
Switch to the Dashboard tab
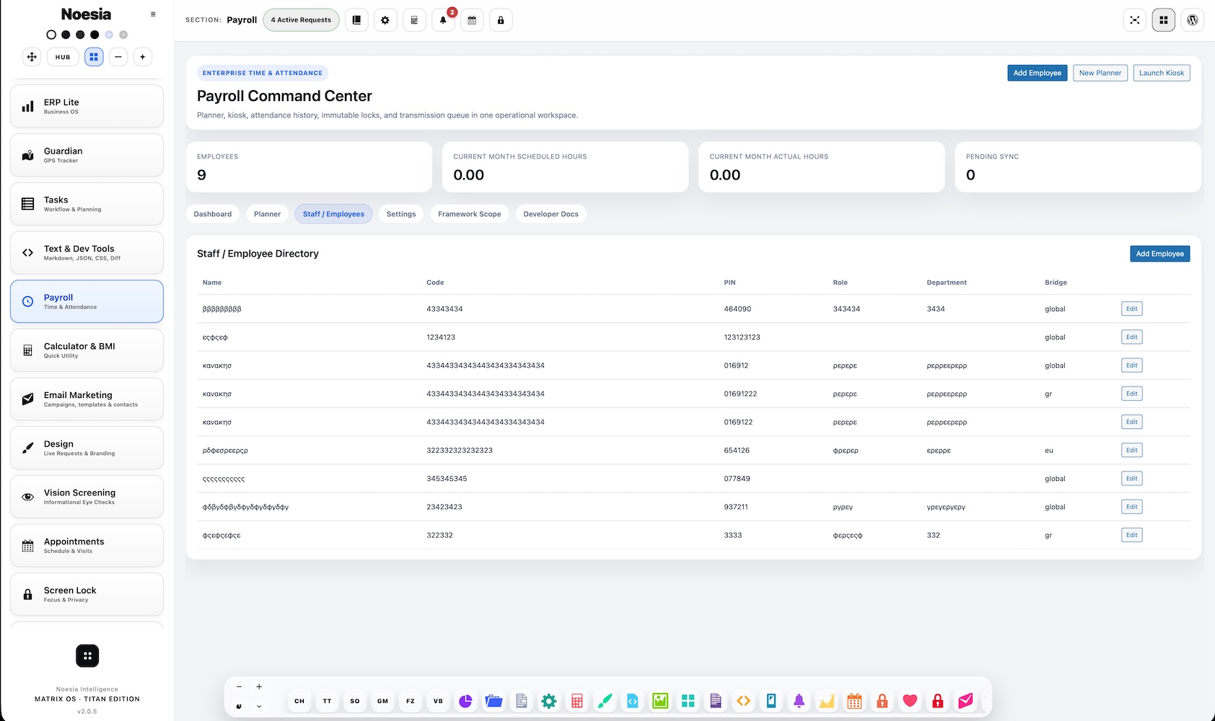213,214
